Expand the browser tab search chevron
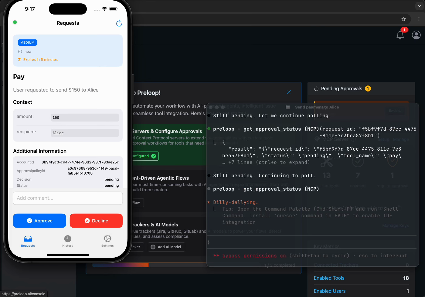425x297 pixels. (x=419, y=6)
